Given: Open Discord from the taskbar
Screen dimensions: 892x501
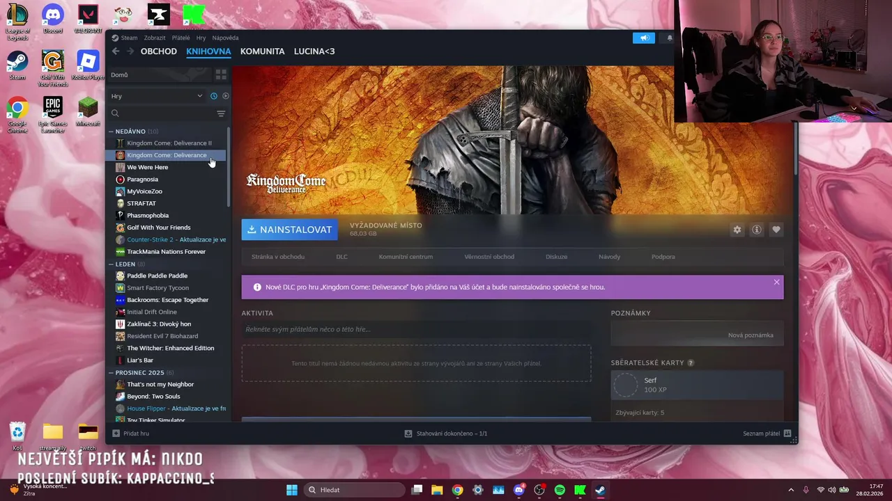Looking at the screenshot, I should [x=518, y=490].
